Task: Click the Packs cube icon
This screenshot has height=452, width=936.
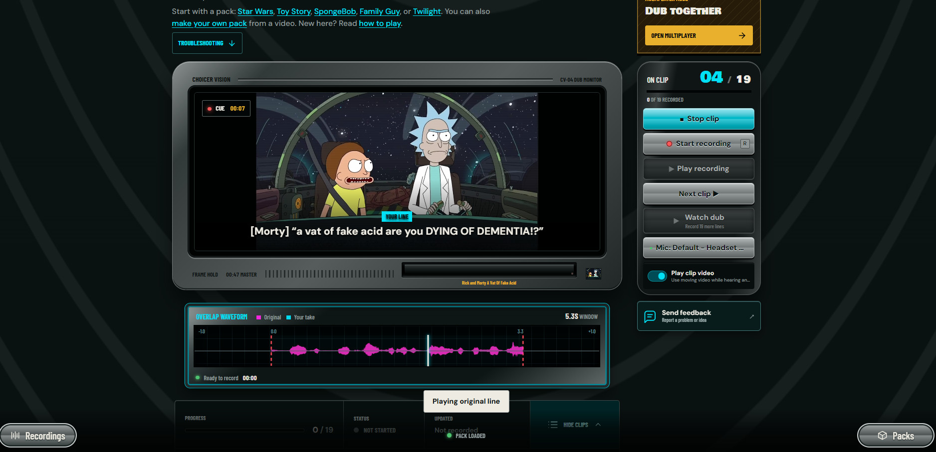Action: coord(882,436)
